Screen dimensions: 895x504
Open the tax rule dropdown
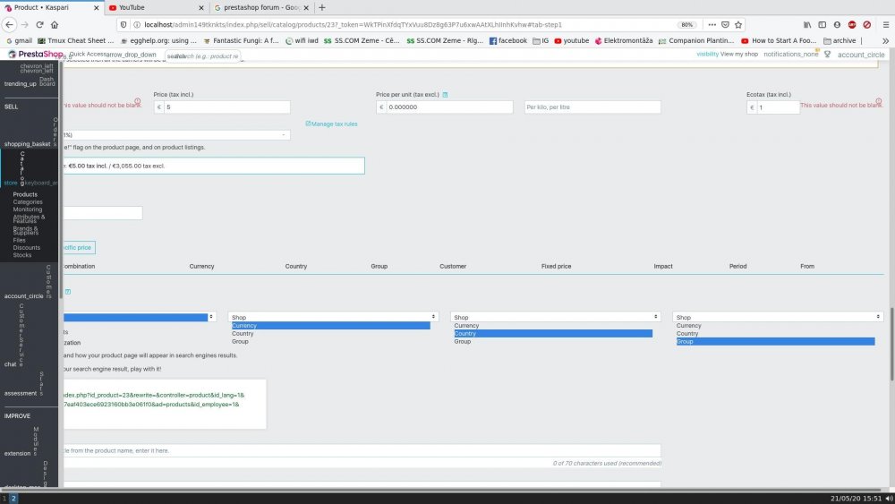point(175,134)
